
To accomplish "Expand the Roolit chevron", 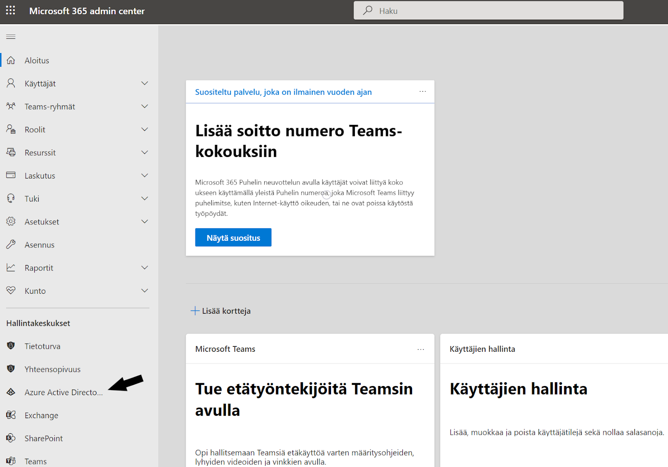I will coord(144,129).
